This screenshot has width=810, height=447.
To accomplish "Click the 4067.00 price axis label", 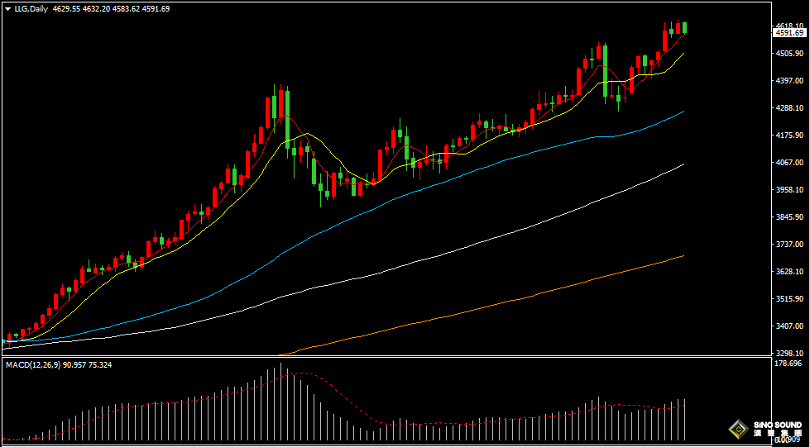I will pos(790,163).
